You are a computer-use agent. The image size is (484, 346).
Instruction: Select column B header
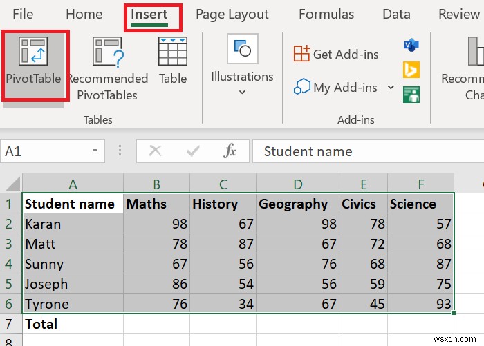pos(157,184)
